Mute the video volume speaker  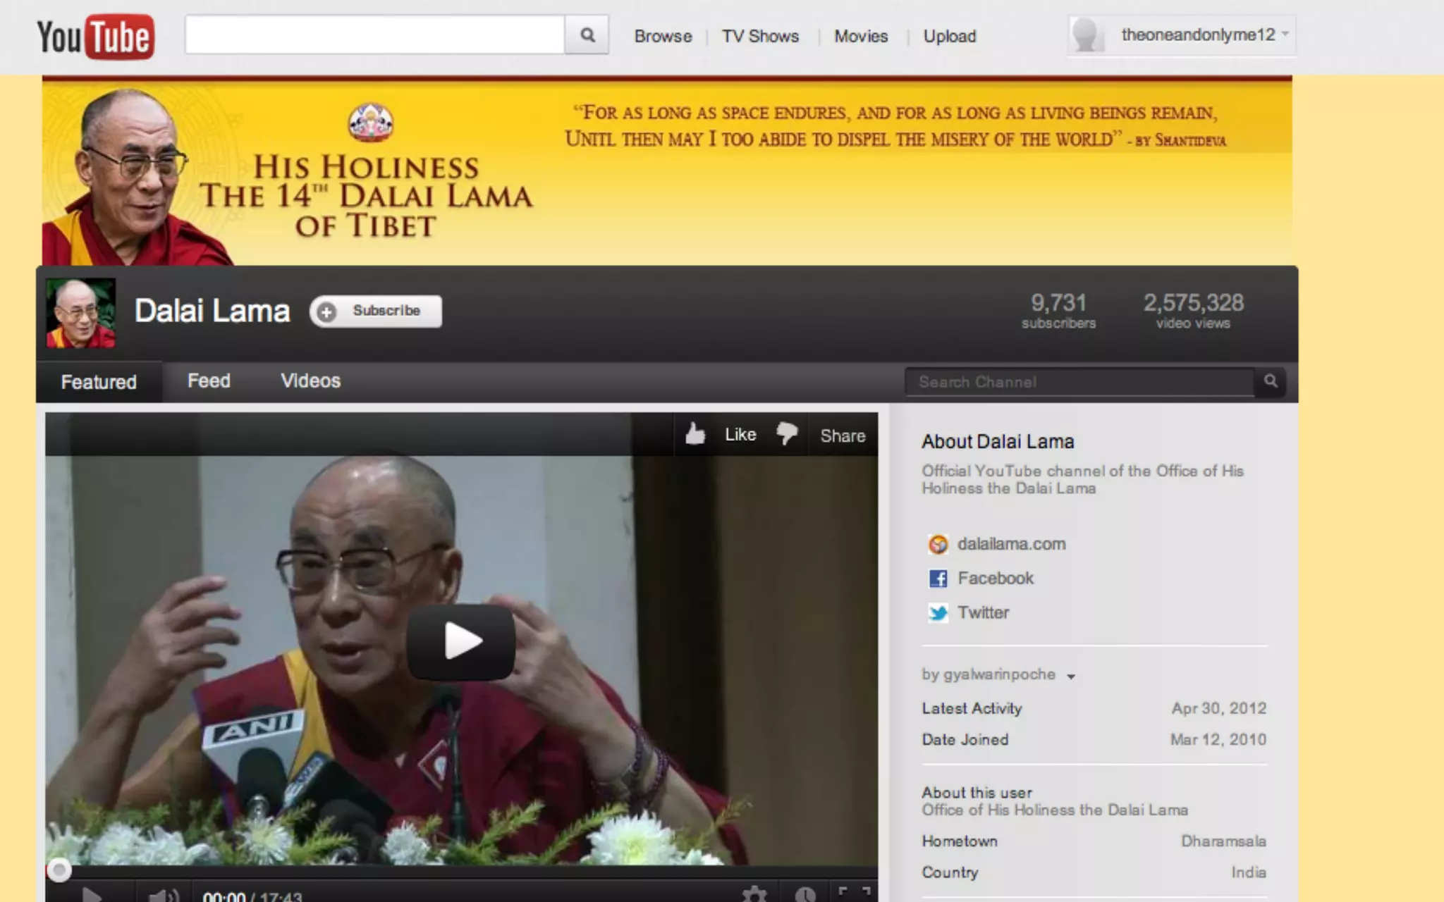(161, 895)
